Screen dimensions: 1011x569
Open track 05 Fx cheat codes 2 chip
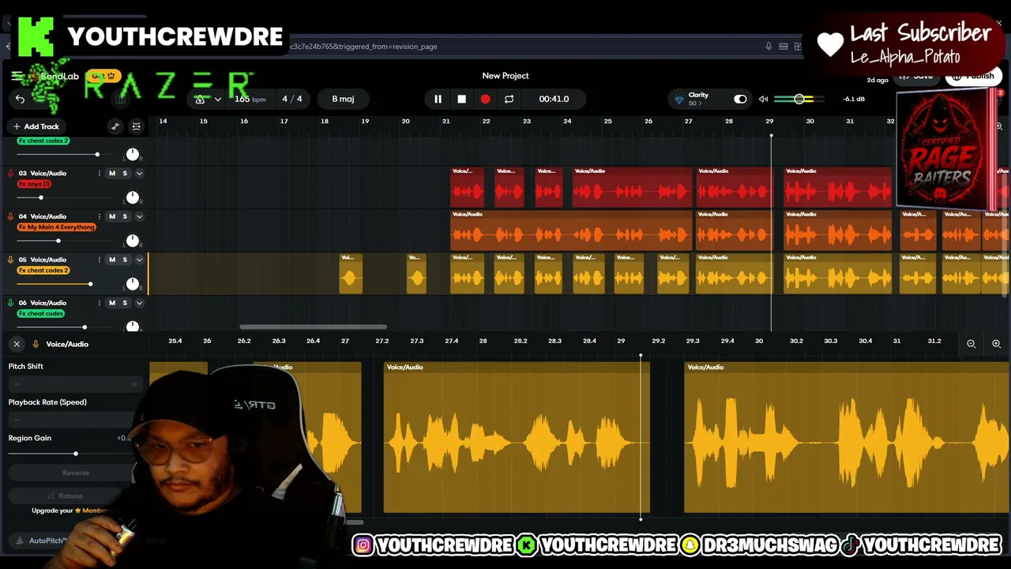tap(43, 270)
